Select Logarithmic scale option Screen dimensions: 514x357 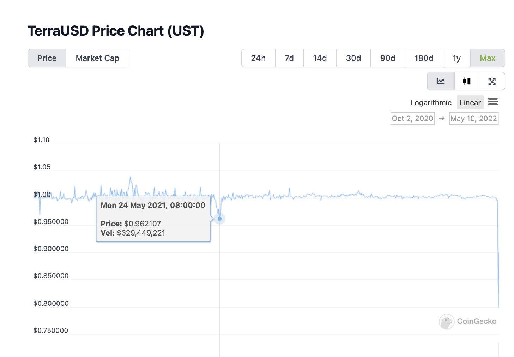[x=431, y=103]
